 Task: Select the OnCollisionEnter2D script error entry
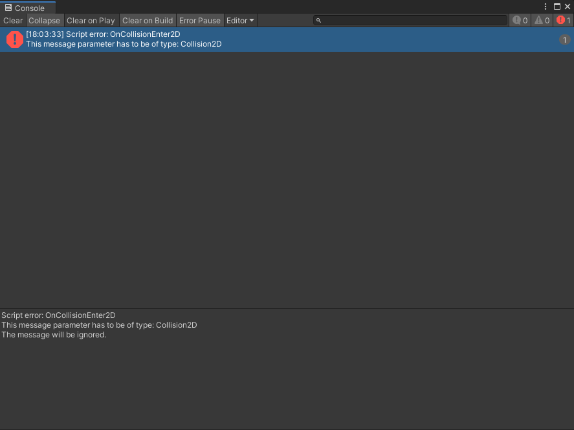pyautogui.click(x=194, y=40)
